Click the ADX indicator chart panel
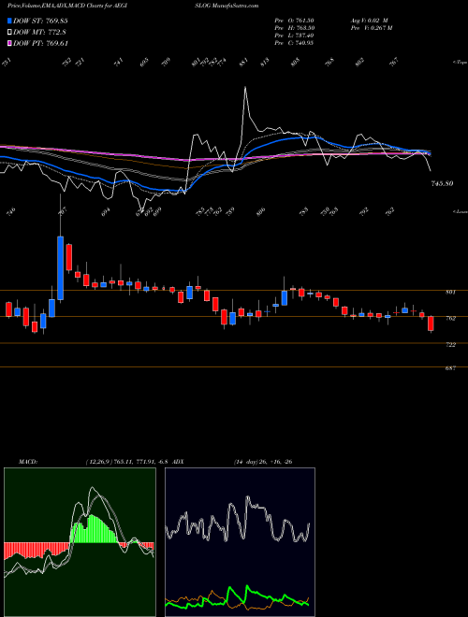This screenshot has height=617, width=468. 240,542
